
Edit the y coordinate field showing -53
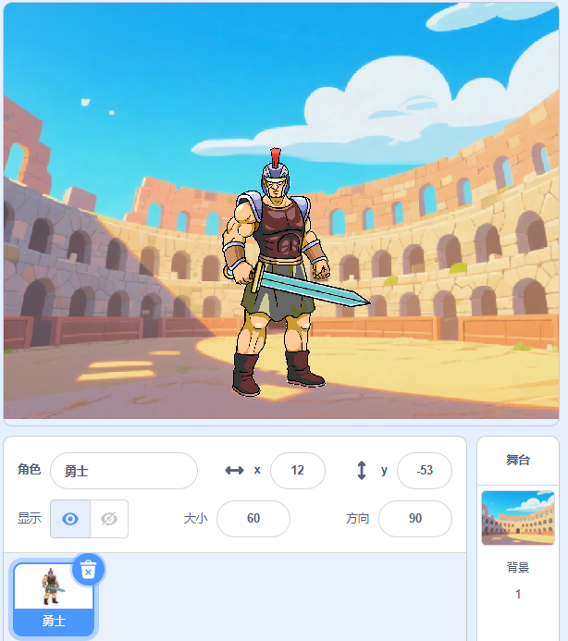pyautogui.click(x=425, y=471)
